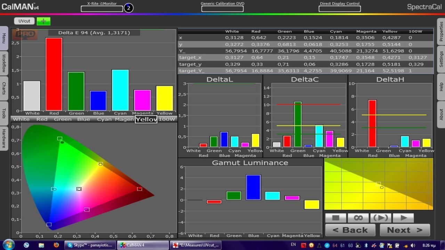445x250 pixels.
Task: Start continuous reading with the infinity icon
Action: (358, 218)
